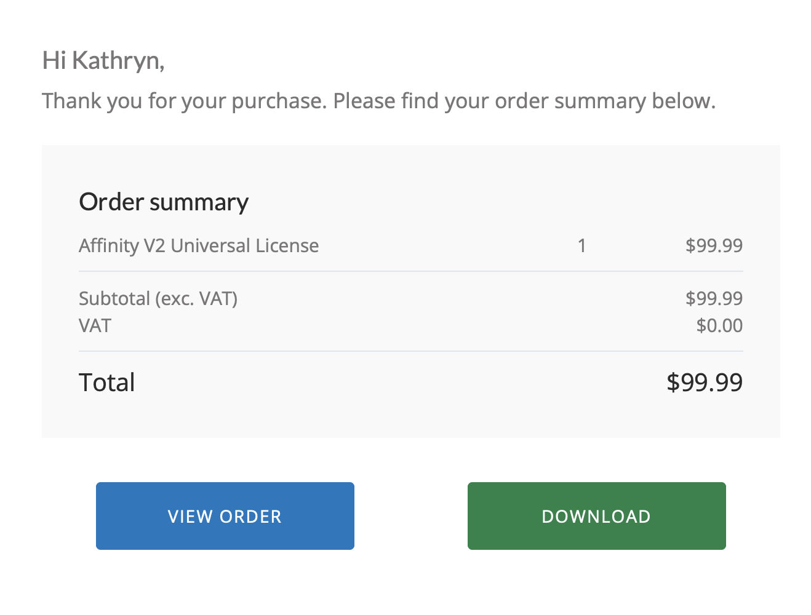Click the $99.99 price in the license row
This screenshot has height=615, width=811.
(714, 245)
